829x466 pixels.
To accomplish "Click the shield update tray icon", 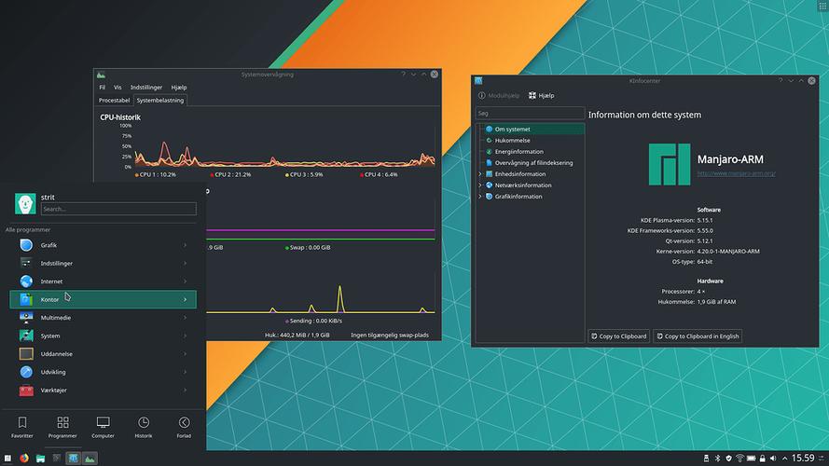I will click(728, 458).
